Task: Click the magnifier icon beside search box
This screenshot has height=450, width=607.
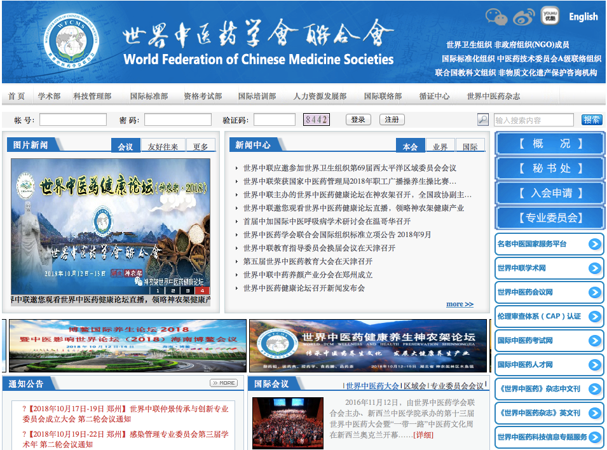Action: 482,119
